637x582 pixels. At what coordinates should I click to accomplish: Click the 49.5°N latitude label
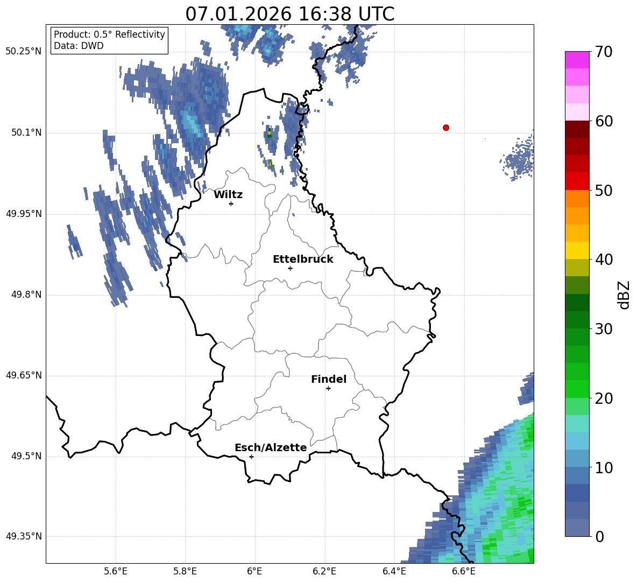point(26,457)
